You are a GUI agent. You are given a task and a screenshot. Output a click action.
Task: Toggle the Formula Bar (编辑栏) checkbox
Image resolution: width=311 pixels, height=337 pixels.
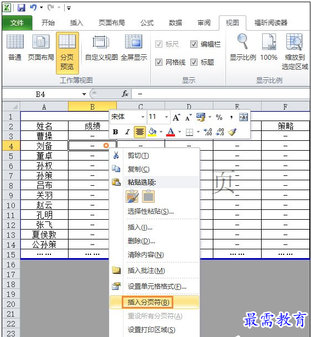(x=194, y=44)
